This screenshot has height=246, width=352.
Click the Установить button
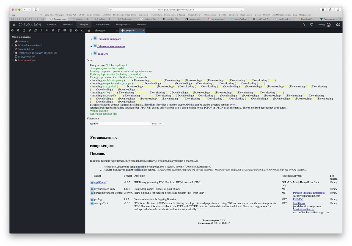coord(157,124)
